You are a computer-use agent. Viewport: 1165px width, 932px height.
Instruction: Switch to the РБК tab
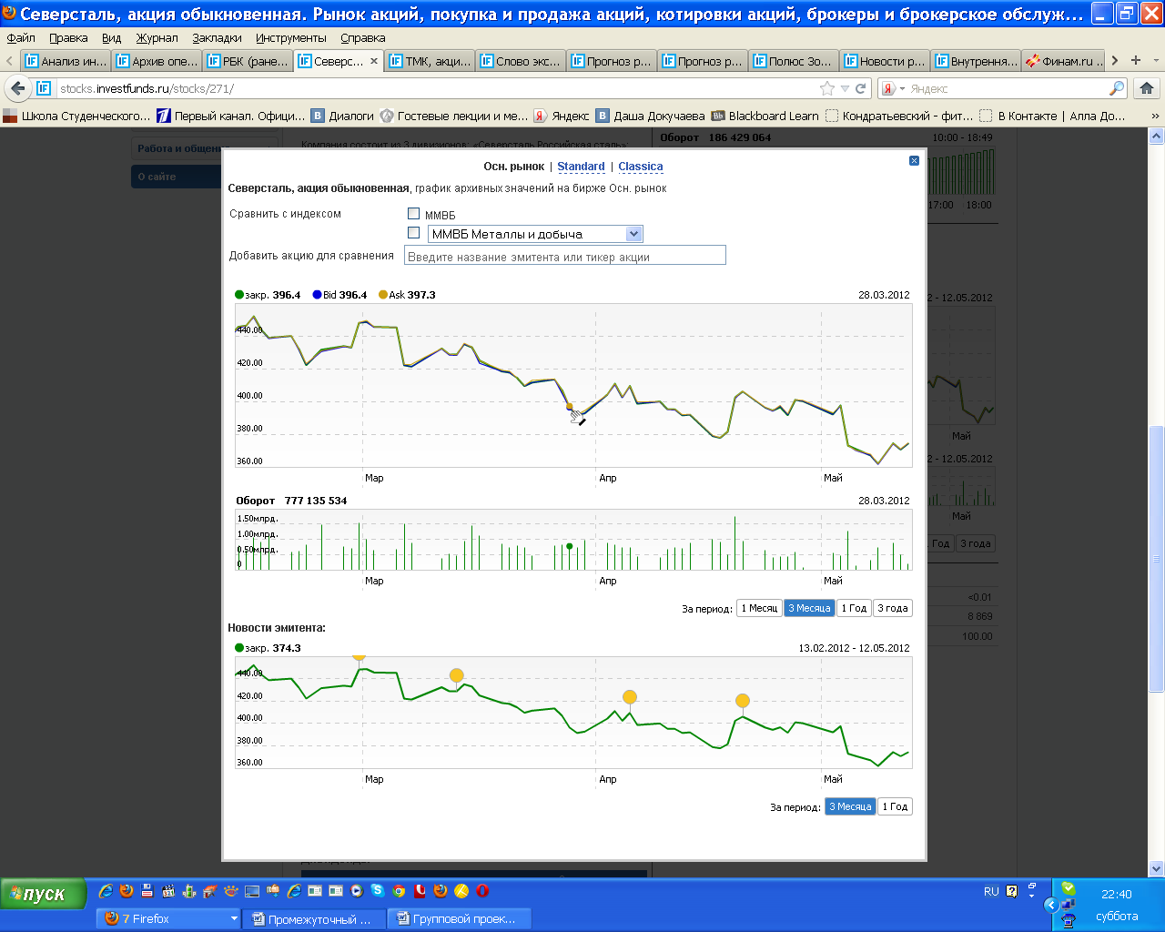pos(248,61)
